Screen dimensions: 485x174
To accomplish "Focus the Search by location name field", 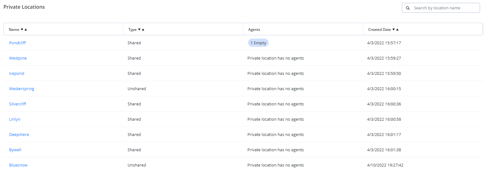I will point(441,8).
